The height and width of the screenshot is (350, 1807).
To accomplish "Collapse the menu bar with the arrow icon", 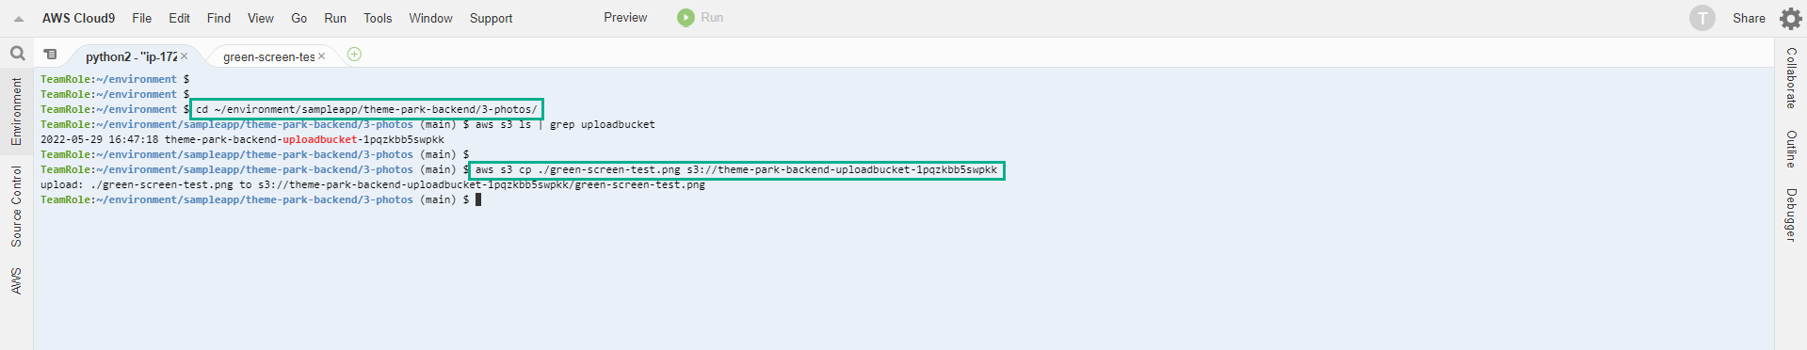I will [x=19, y=19].
